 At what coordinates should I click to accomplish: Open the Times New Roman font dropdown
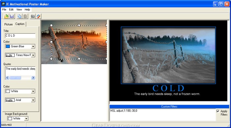33,55
